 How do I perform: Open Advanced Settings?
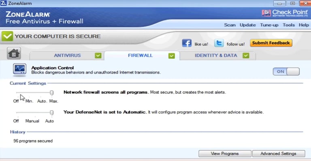[278, 153]
